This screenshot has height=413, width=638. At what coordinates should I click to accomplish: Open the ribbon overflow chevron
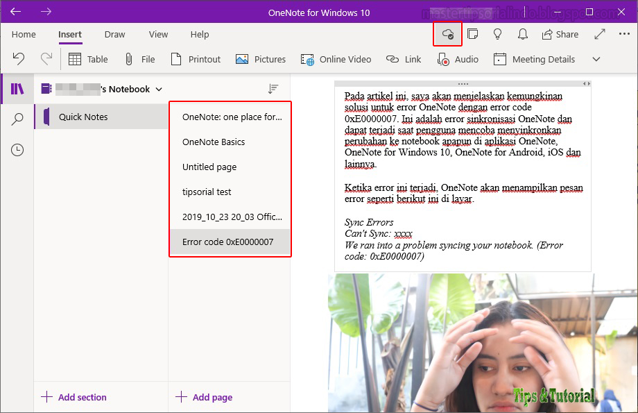click(596, 60)
